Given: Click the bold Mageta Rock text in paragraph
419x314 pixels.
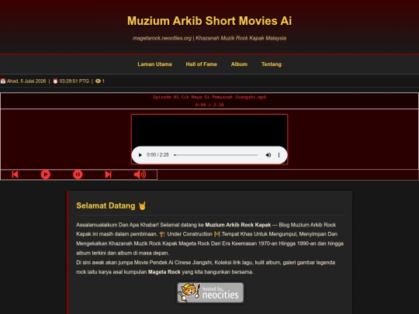Looking at the screenshot, I should pos(164,272).
